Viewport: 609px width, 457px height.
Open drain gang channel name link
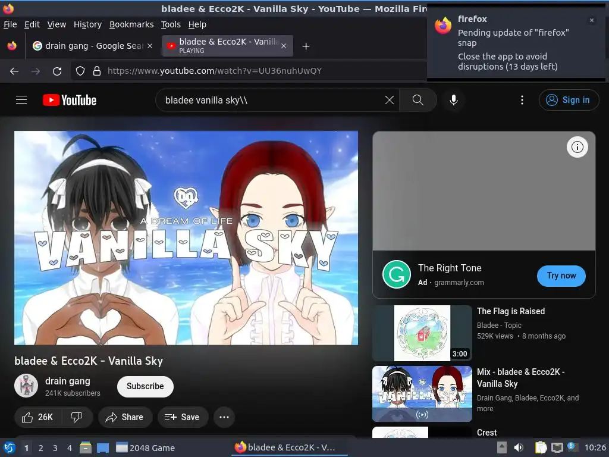tap(68, 381)
